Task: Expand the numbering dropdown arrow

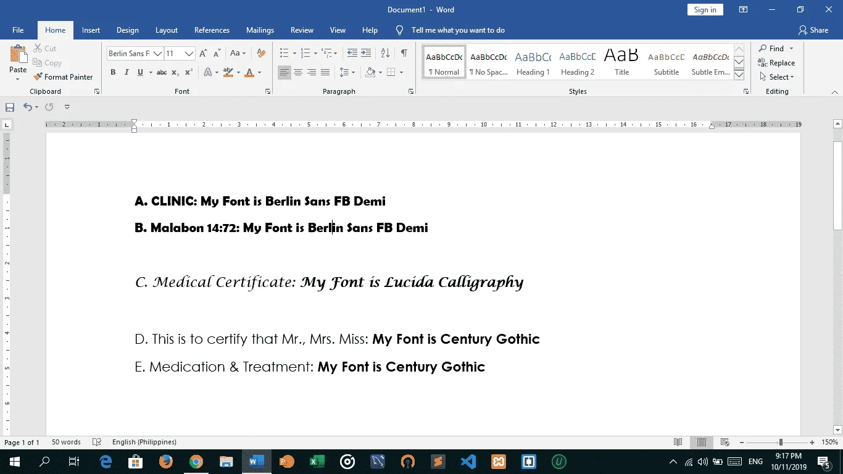Action: click(315, 54)
